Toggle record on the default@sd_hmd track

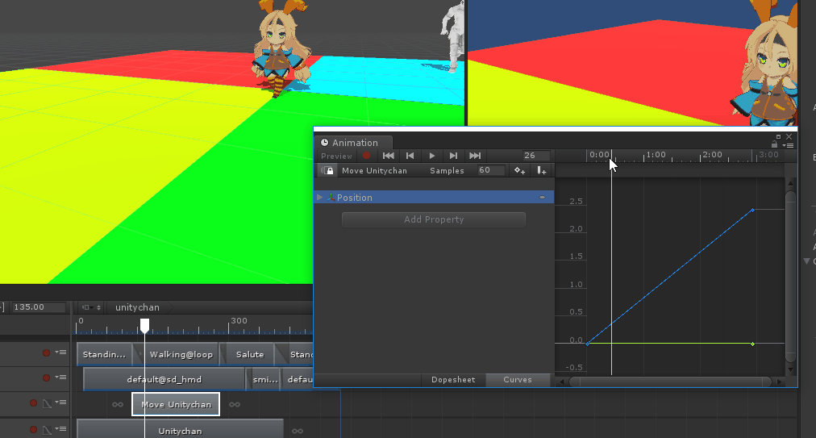(46, 378)
